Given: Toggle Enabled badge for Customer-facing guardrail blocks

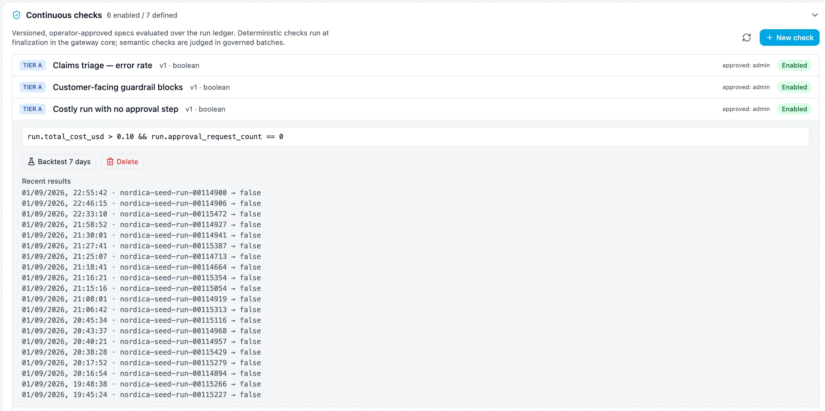Looking at the screenshot, I should point(794,87).
